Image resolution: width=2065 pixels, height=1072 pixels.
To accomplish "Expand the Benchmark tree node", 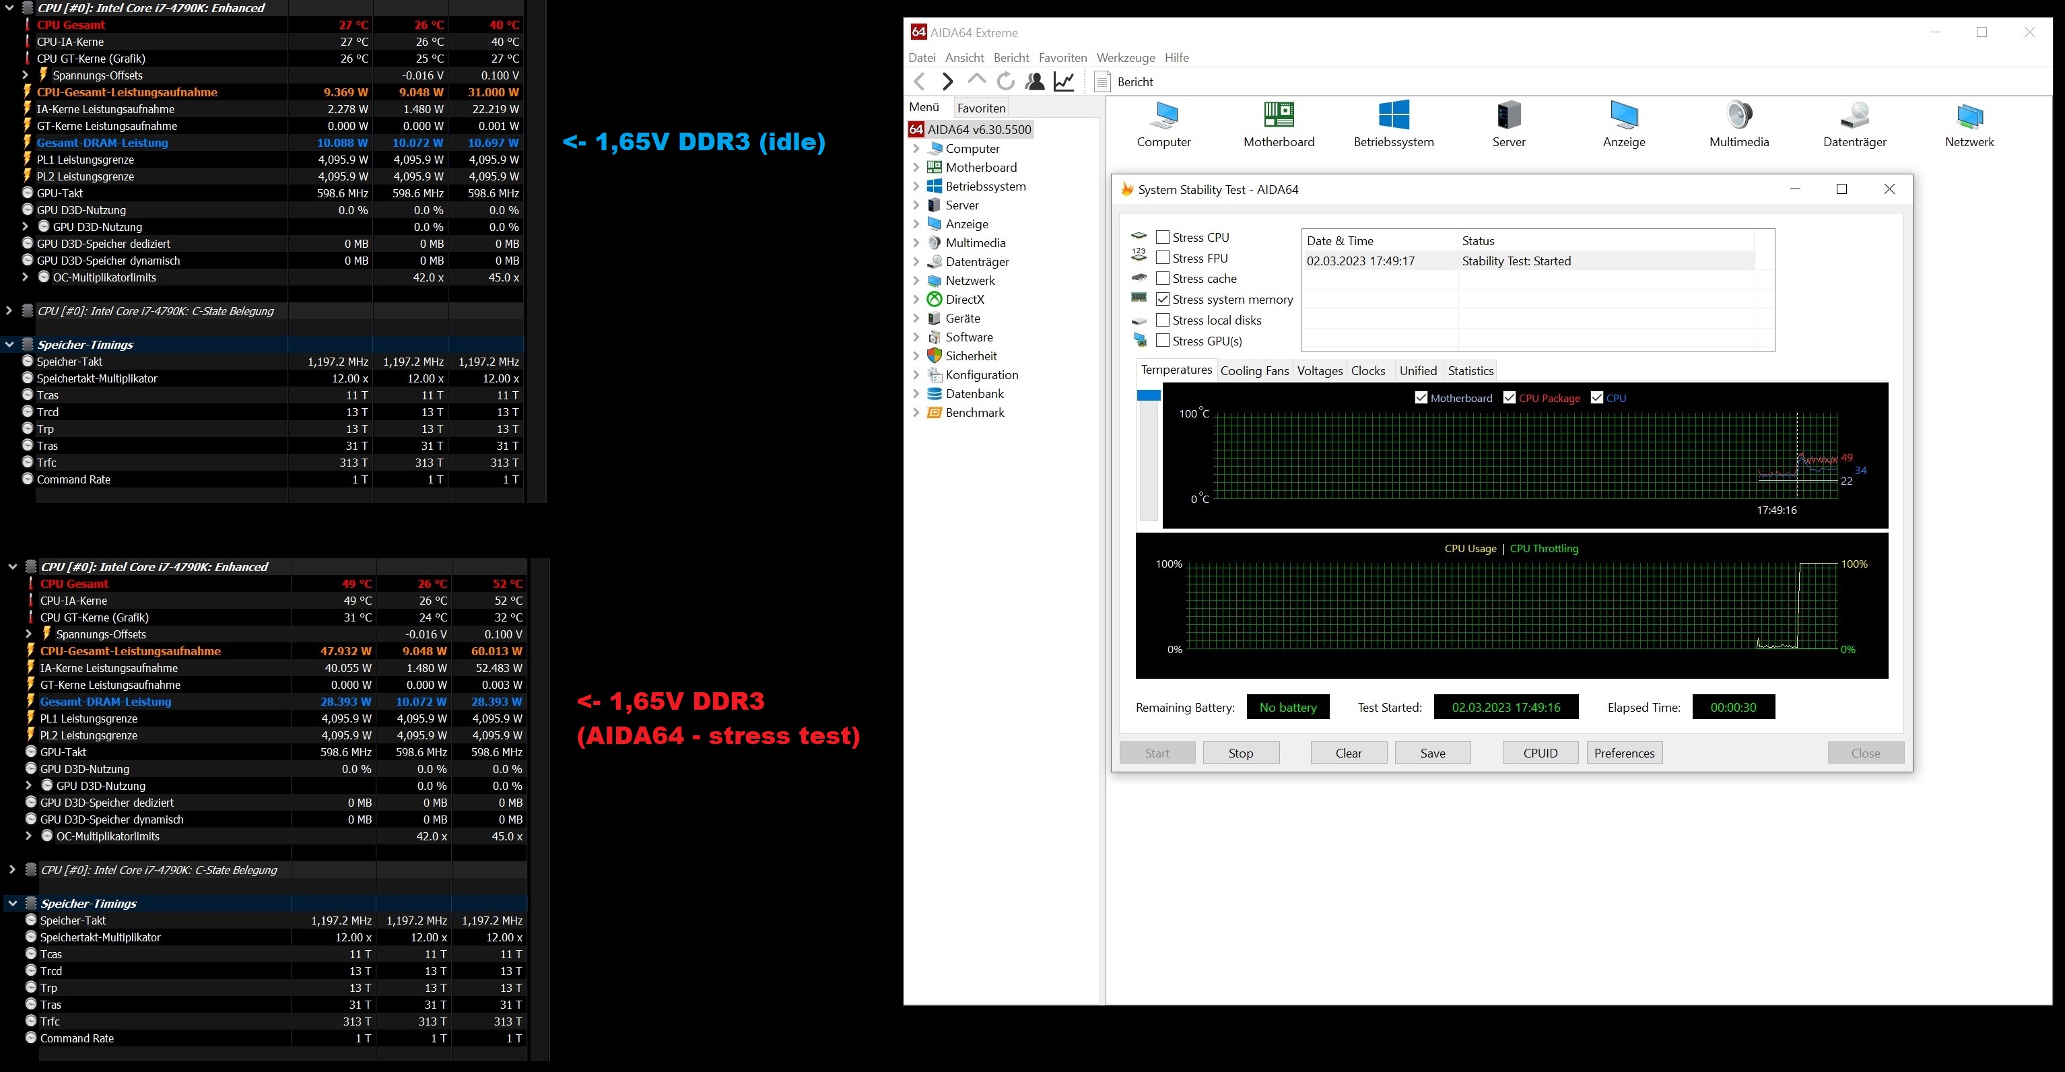I will 916,413.
